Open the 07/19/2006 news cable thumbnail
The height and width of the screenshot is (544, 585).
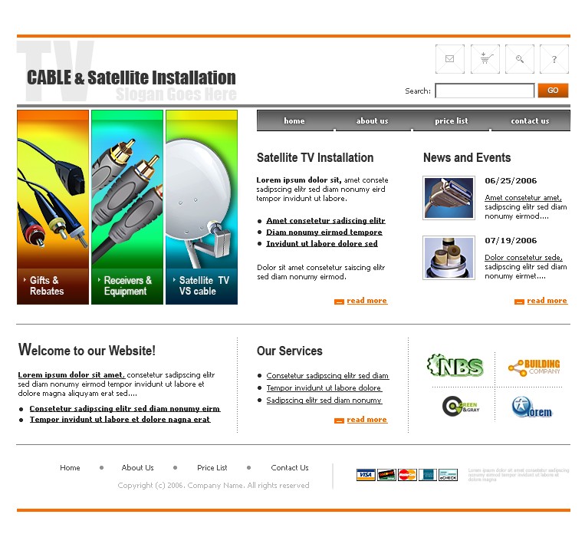(449, 258)
